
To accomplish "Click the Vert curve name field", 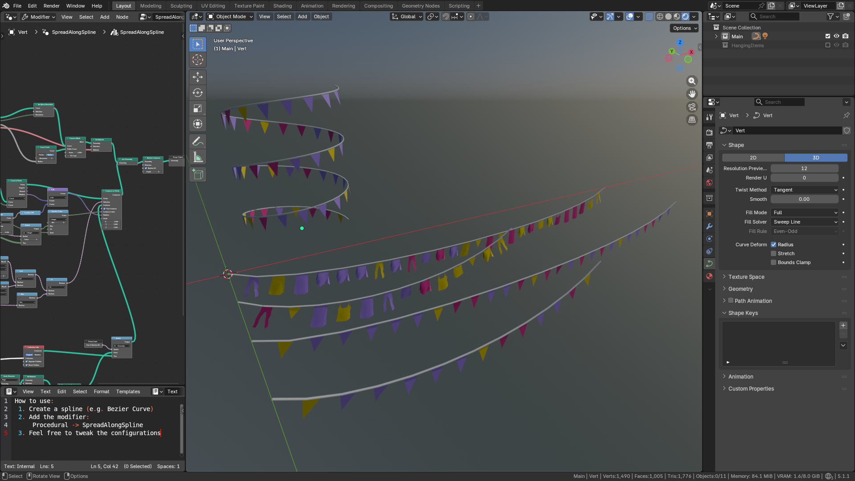I will [x=787, y=130].
